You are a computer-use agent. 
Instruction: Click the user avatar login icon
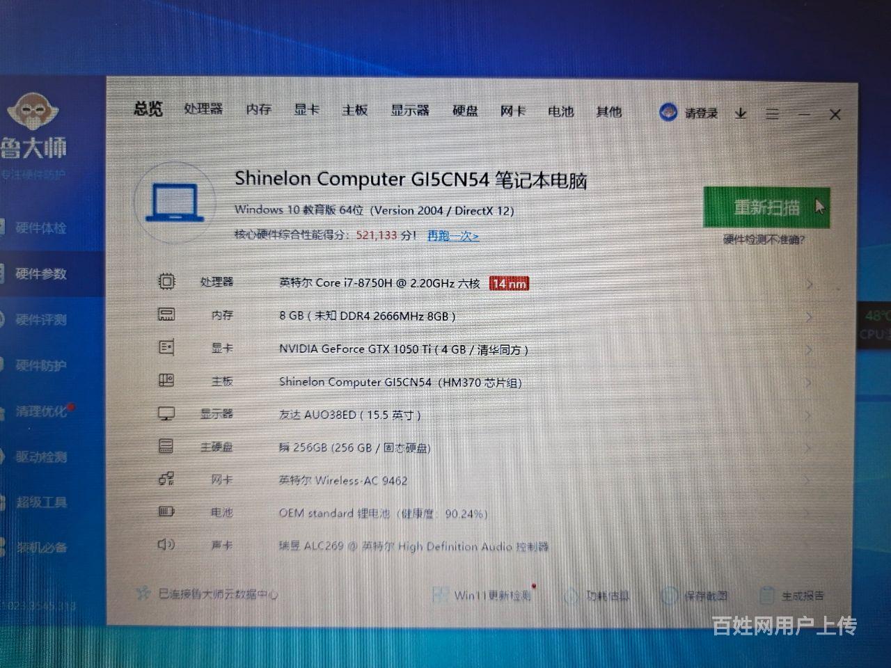(x=668, y=112)
